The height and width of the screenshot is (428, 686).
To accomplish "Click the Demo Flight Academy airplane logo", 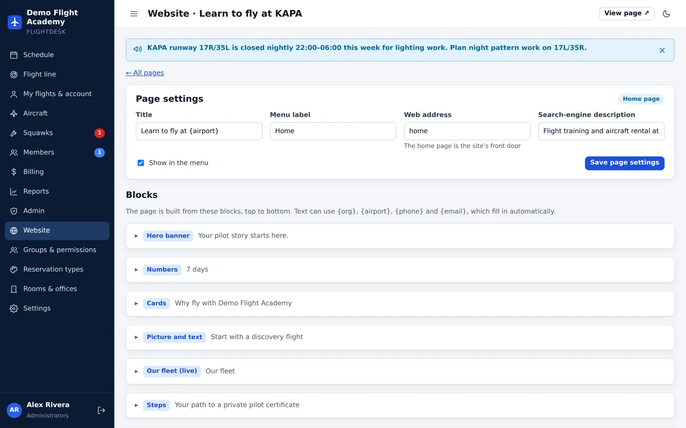I will pos(15,22).
